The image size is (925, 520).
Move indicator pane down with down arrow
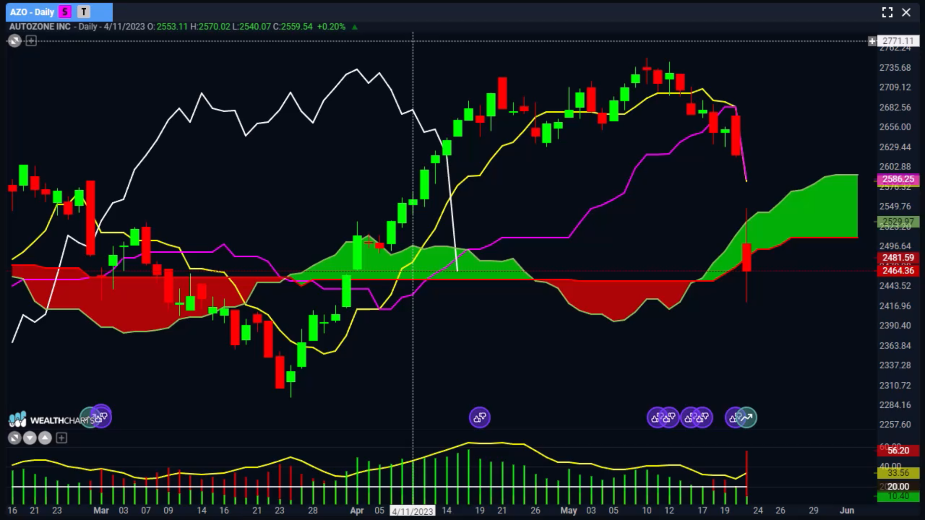[x=30, y=438]
